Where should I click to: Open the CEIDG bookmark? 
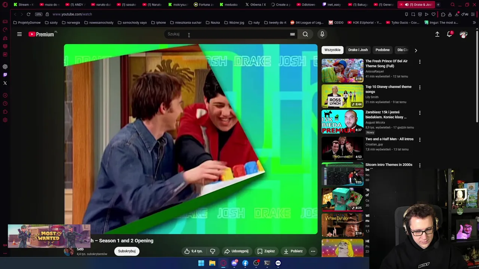[x=336, y=22]
